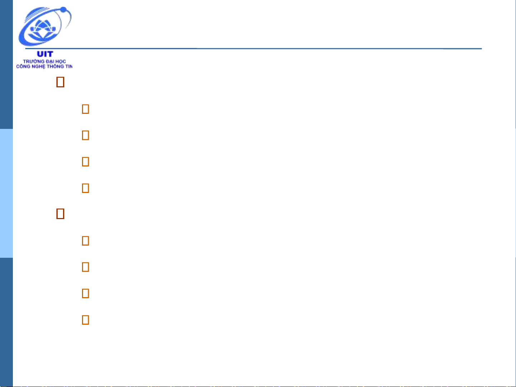This screenshot has height=387, width=516.
Task: Click the UIT university logo emblem
Action: click(45, 27)
